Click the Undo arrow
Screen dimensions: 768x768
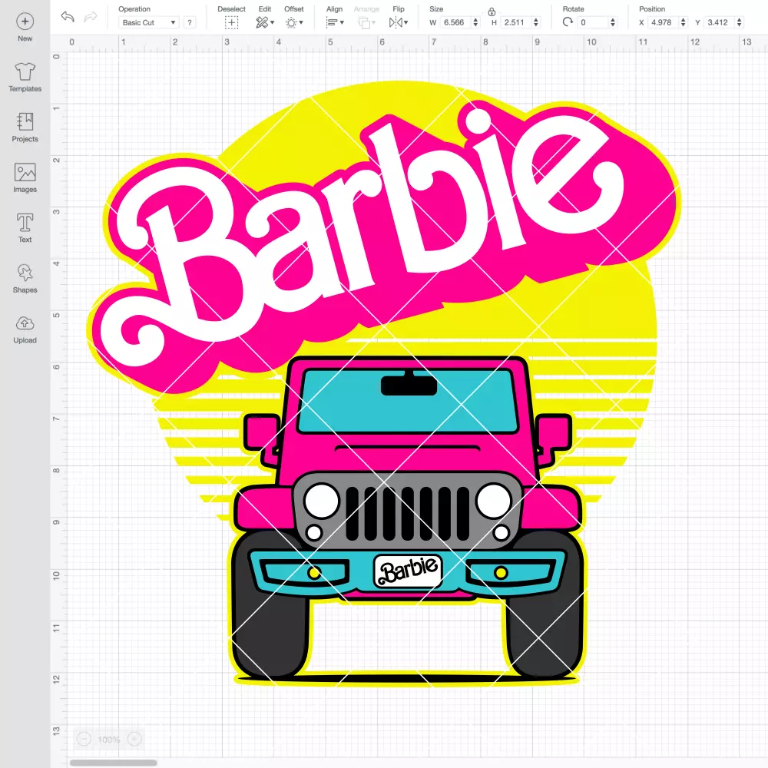(68, 17)
